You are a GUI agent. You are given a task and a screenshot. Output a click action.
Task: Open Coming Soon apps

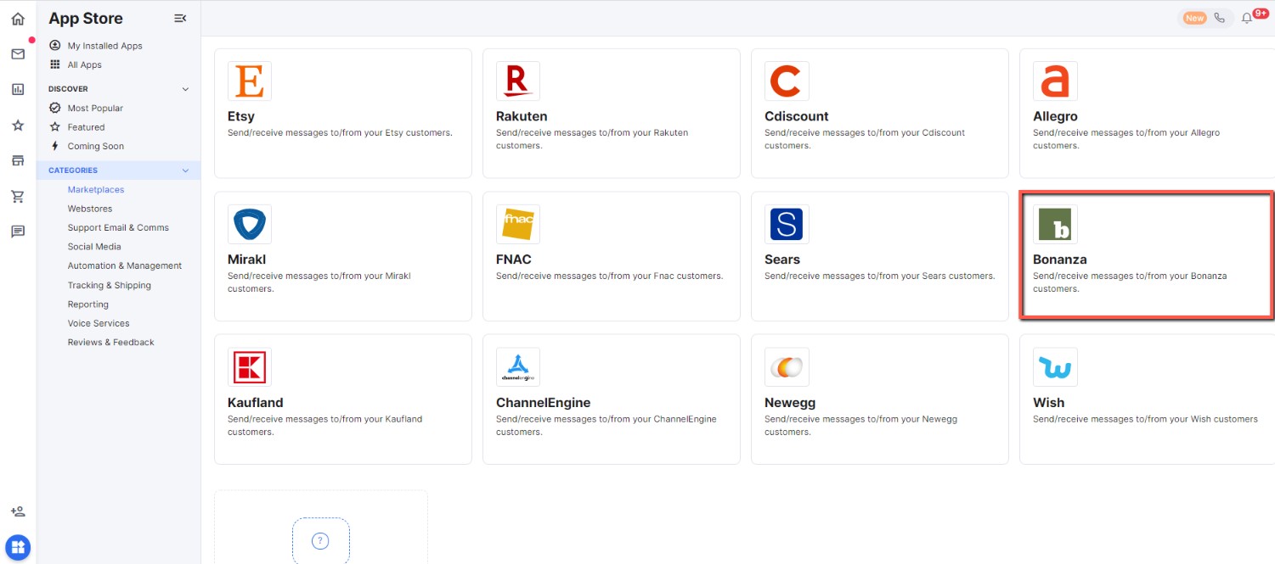(x=96, y=146)
